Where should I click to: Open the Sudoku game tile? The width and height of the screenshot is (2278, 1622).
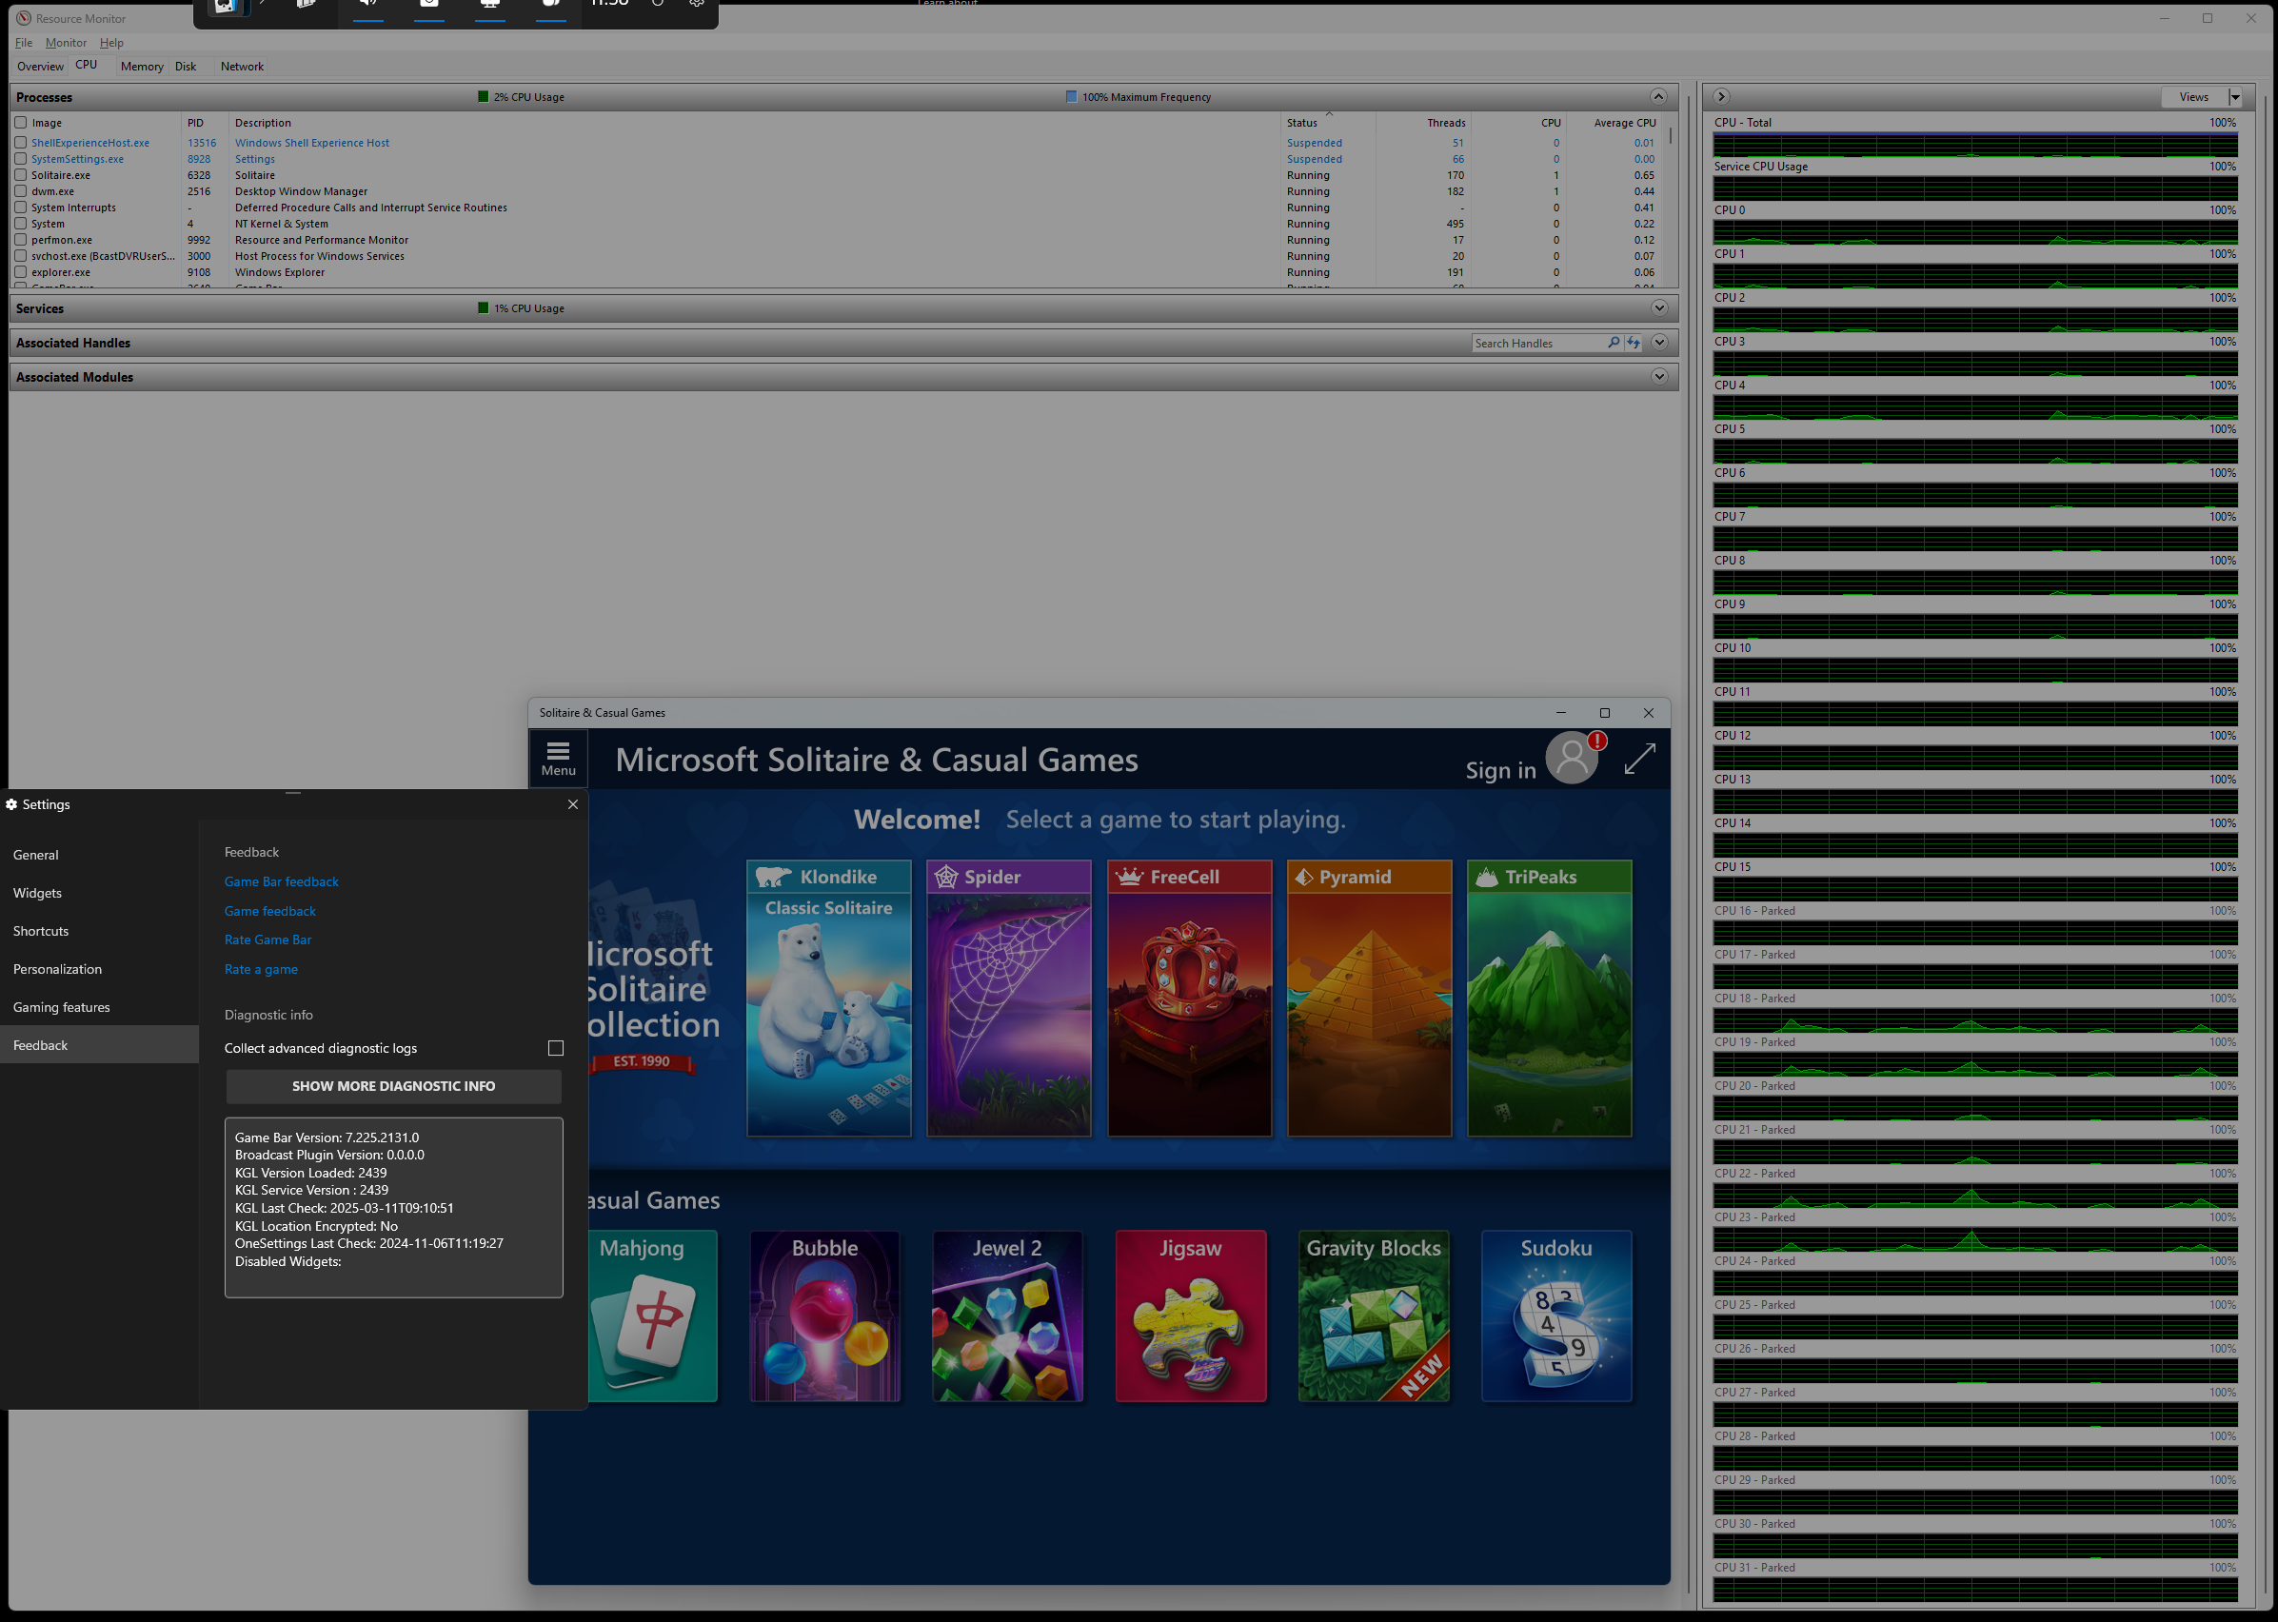1555,1315
